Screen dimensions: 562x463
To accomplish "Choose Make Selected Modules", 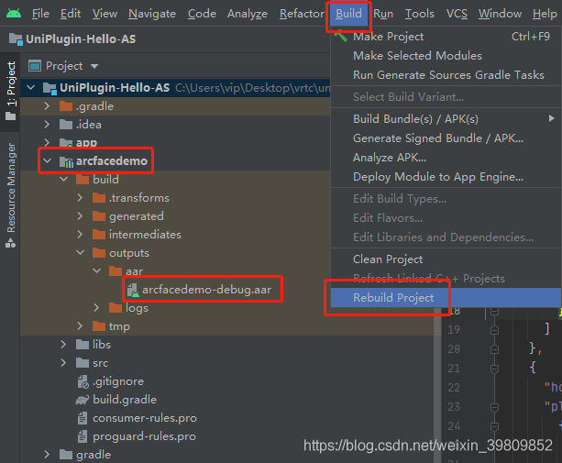I will [x=446, y=56].
